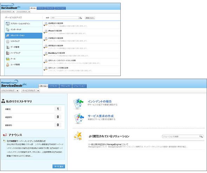Open サービスカタログ dropdown in service category screen
The height and width of the screenshot is (173, 207).
[x=23, y=12]
